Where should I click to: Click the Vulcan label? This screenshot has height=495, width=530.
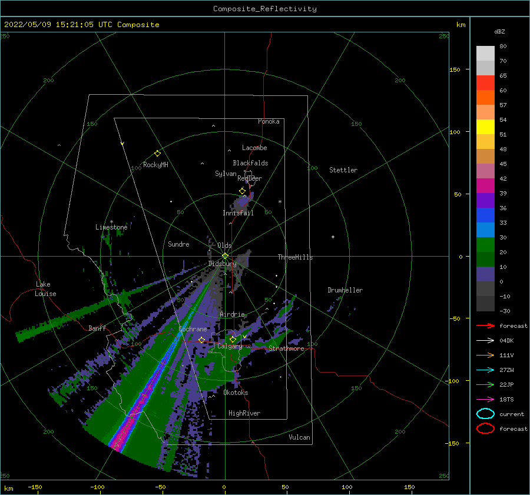point(300,437)
